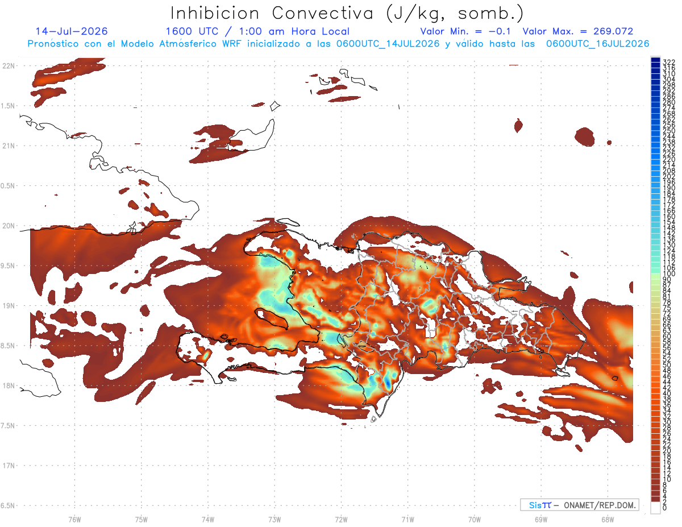
Task: Click the 21N latitude label
Action: pyautogui.click(x=9, y=146)
